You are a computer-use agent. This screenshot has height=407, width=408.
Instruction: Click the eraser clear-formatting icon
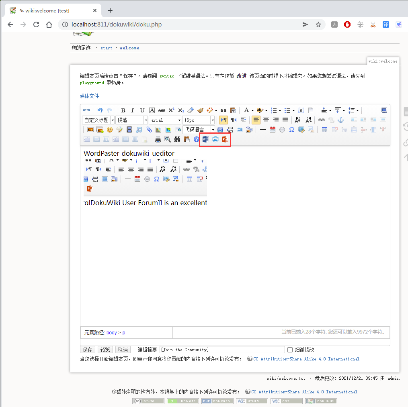pyautogui.click(x=191, y=110)
